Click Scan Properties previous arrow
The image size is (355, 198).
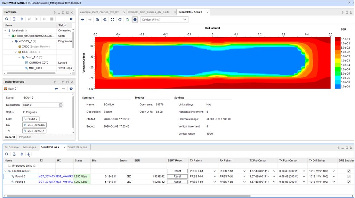[56, 88]
